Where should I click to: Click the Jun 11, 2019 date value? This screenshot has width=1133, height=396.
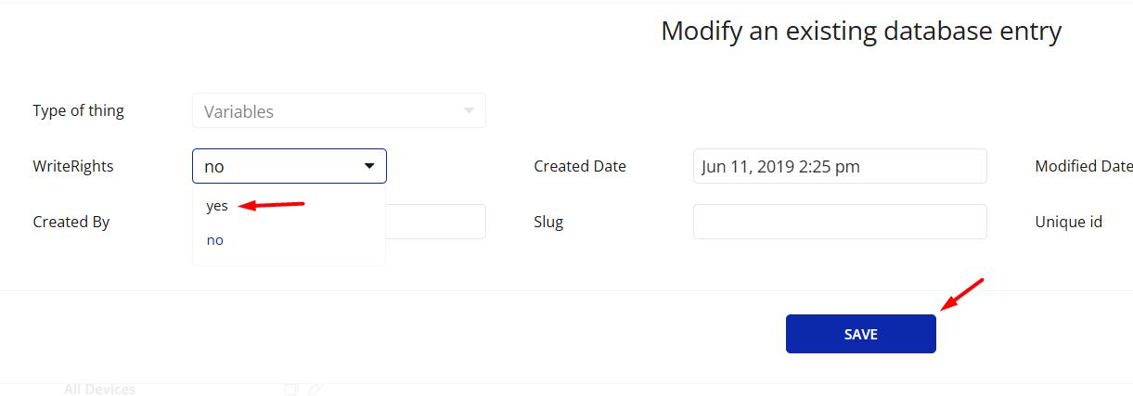click(x=780, y=167)
